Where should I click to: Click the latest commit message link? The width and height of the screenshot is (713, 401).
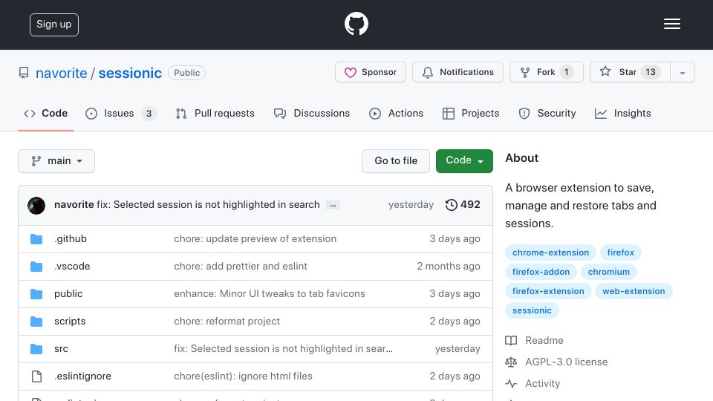[208, 205]
